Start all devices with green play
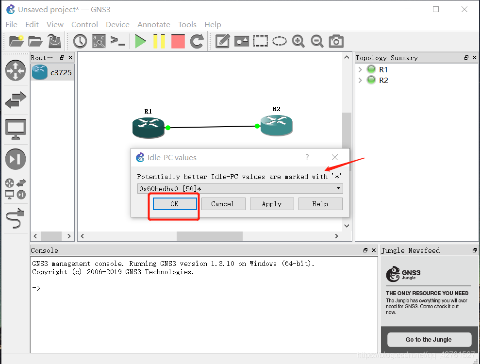This screenshot has height=364, width=480. (140, 41)
